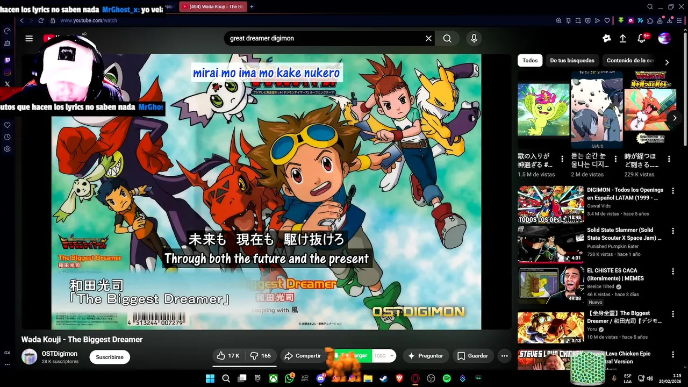Open the extensions puzzle cube icon

[x=650, y=20]
